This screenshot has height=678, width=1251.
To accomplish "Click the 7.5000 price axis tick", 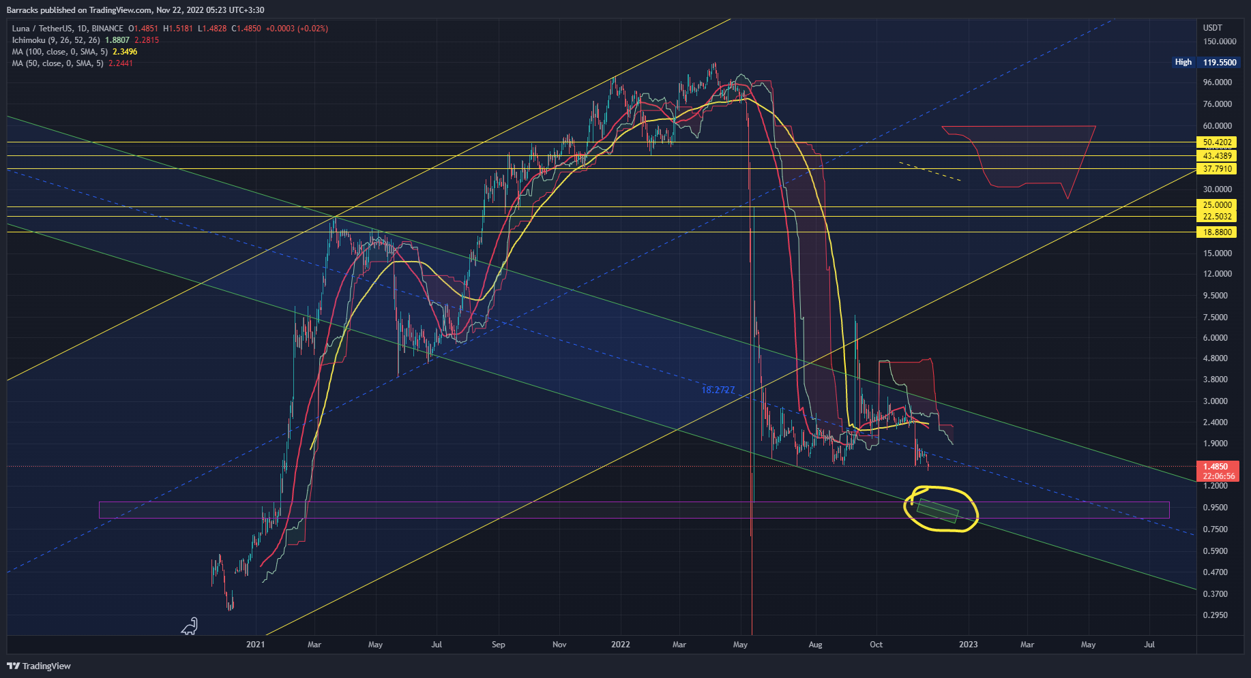I will [1216, 318].
